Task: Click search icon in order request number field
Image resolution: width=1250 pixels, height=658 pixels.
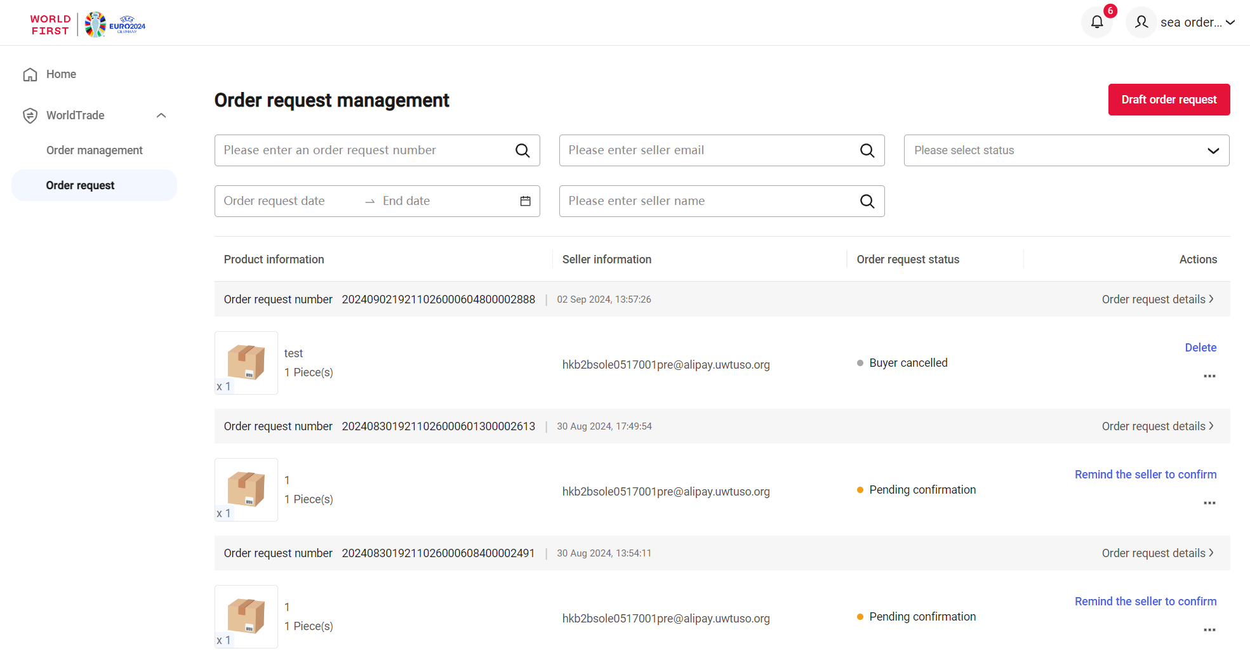Action: coord(522,150)
